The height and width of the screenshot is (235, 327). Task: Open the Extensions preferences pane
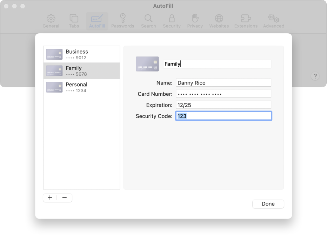point(246,21)
